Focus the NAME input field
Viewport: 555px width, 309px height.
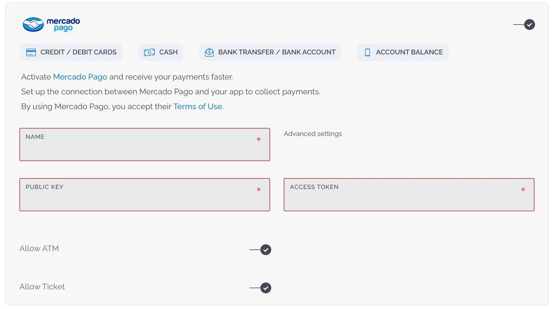[x=145, y=144]
